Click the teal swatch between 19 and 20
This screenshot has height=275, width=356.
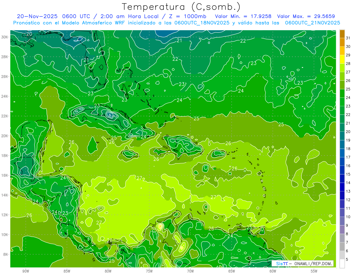pyautogui.click(x=342, y=136)
